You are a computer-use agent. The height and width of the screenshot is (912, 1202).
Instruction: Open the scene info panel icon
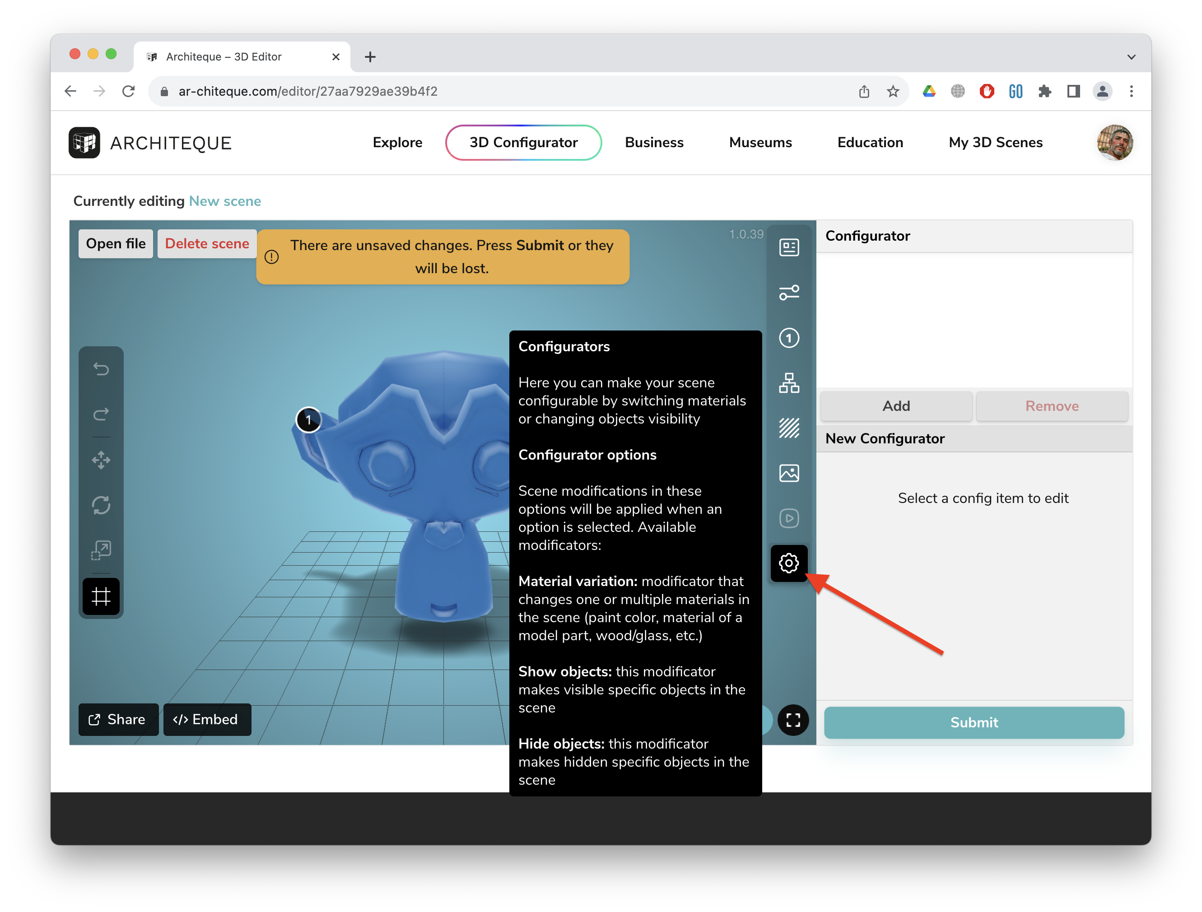pyautogui.click(x=788, y=248)
